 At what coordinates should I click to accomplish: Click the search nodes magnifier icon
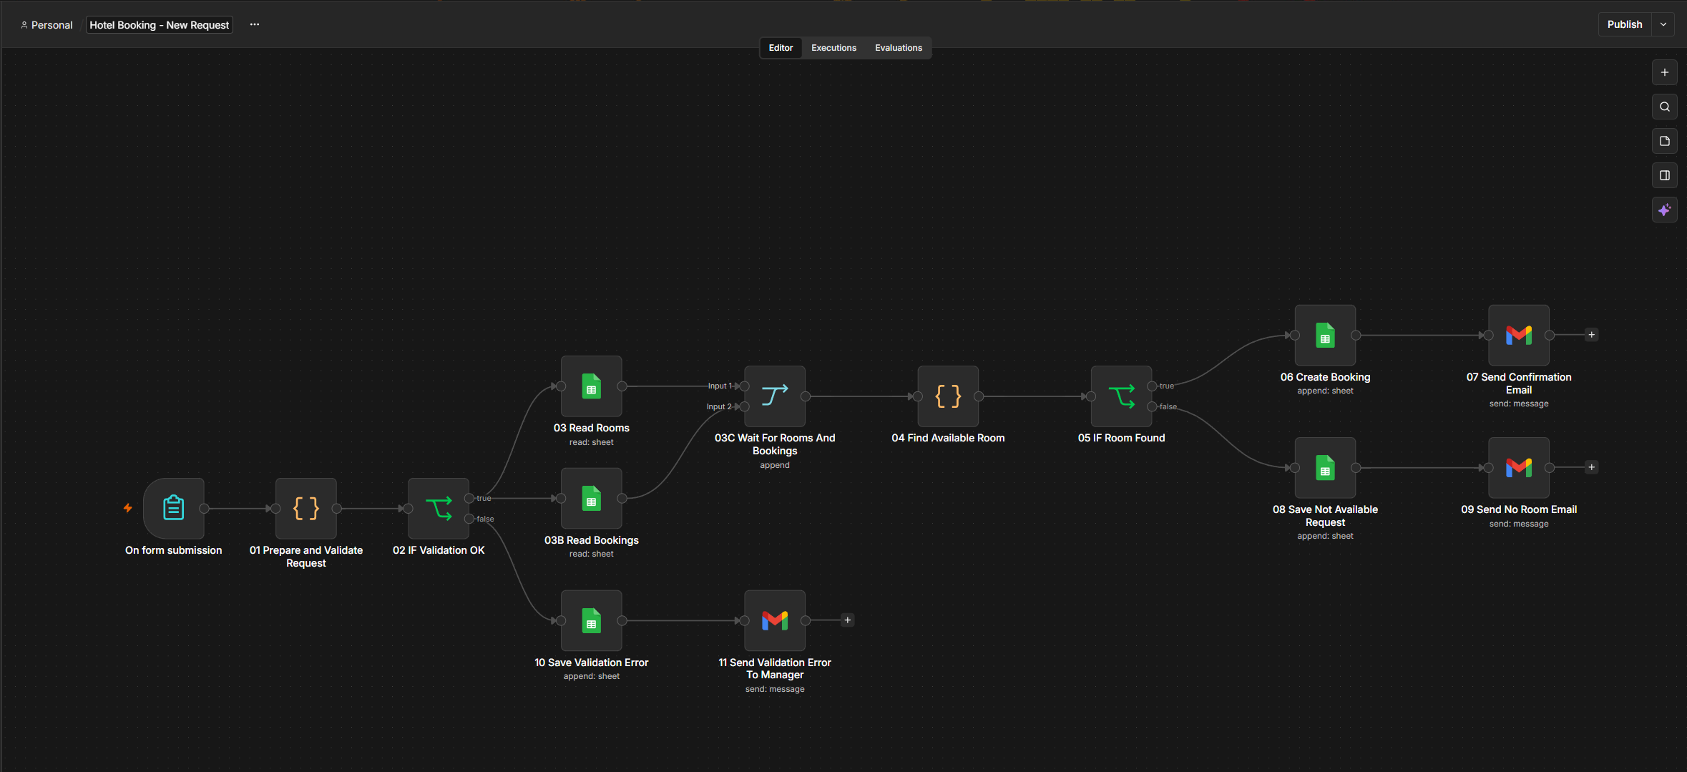(x=1665, y=107)
